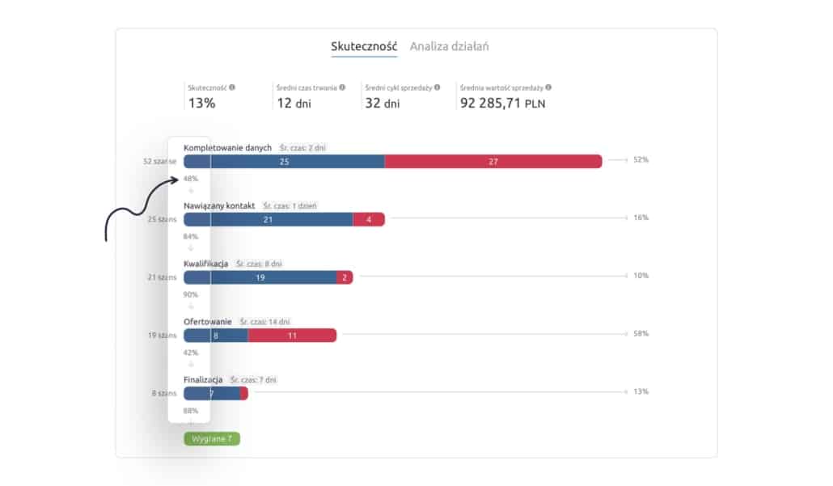833x486 pixels.
Task: Click Śr. czas: 14 dni label
Action: click(265, 321)
